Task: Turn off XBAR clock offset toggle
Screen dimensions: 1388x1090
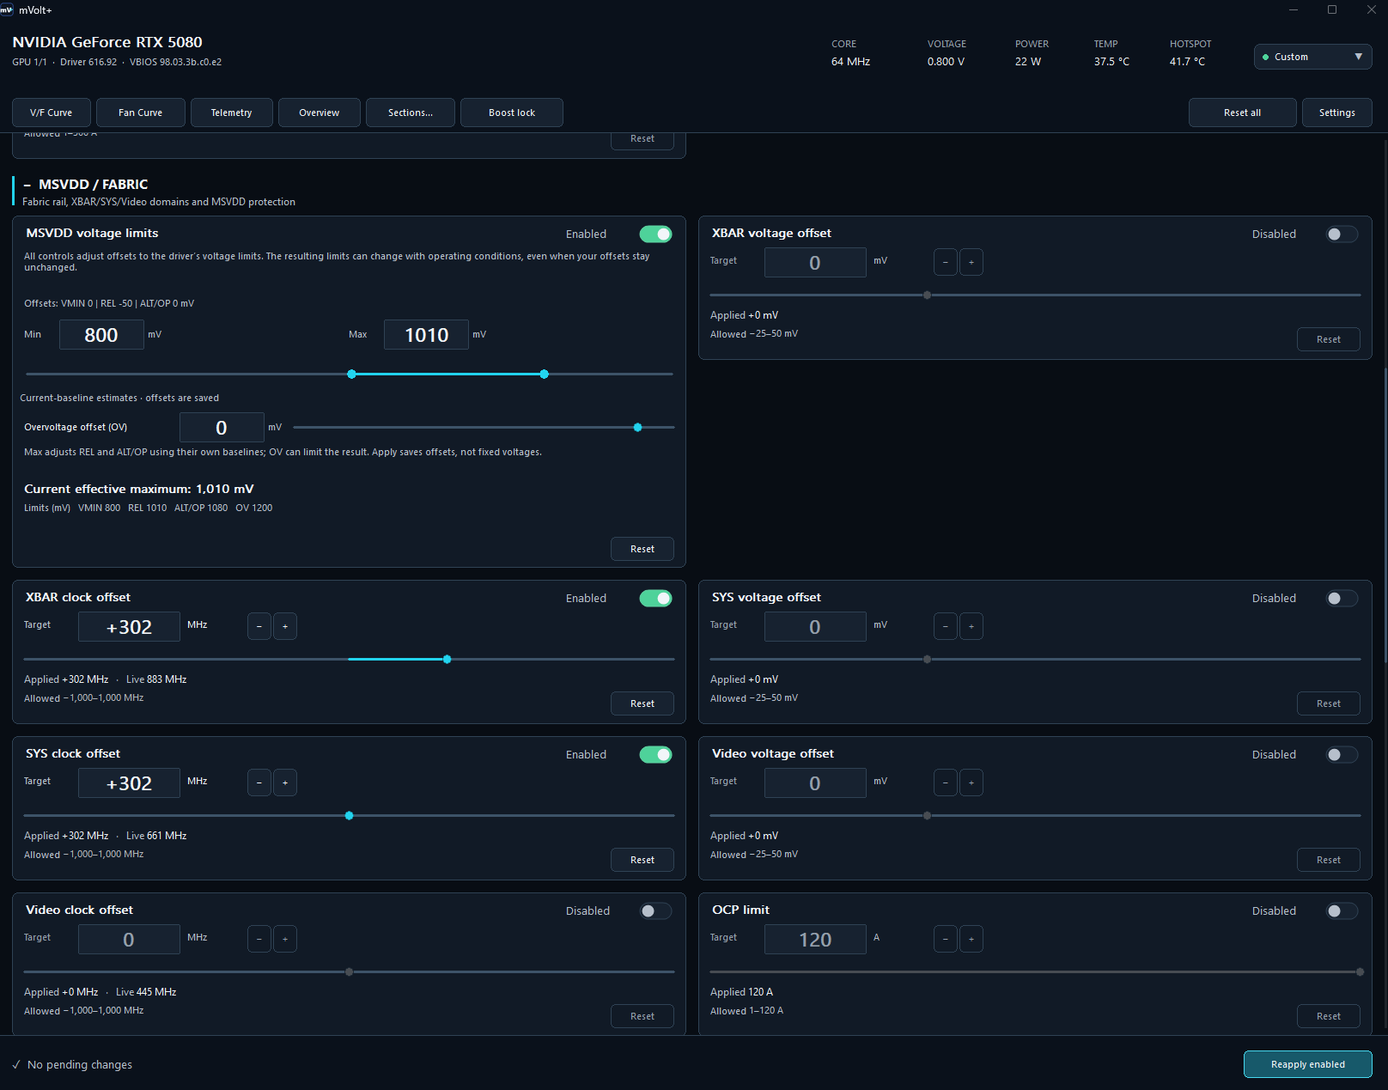Action: 656,598
